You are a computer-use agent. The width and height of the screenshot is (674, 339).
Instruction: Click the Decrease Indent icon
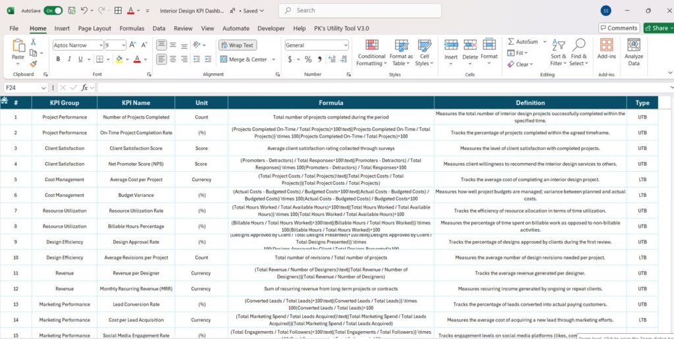point(196,59)
